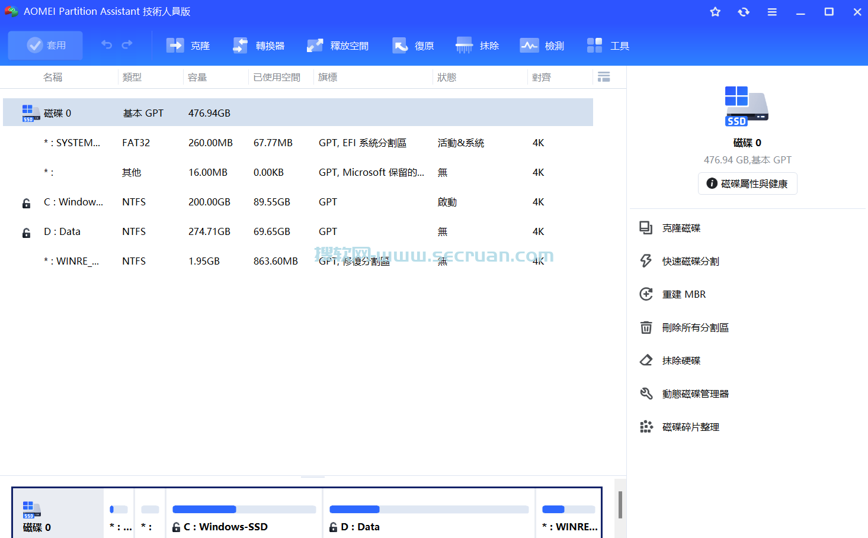The height and width of the screenshot is (538, 868).
Task: Open the Test (檢測) toolbar item
Action: coord(542,46)
